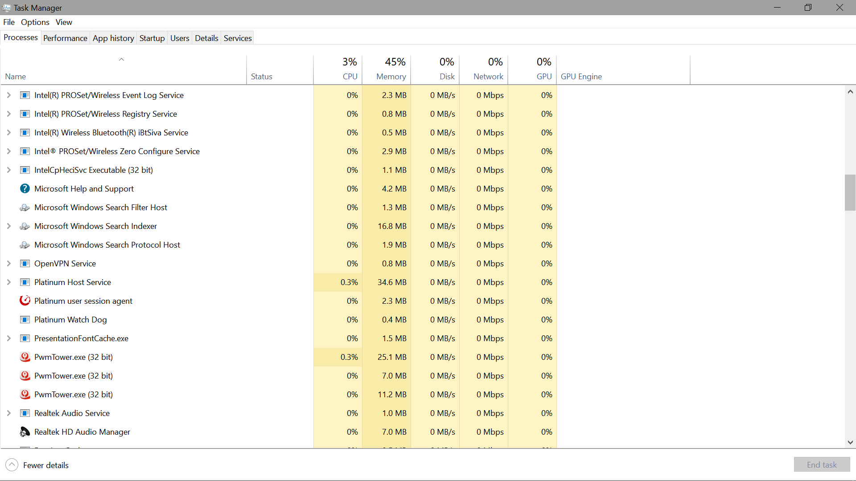Expand Intel PROSet/Wireless Registry Service row
This screenshot has width=856, height=481.
coord(8,114)
